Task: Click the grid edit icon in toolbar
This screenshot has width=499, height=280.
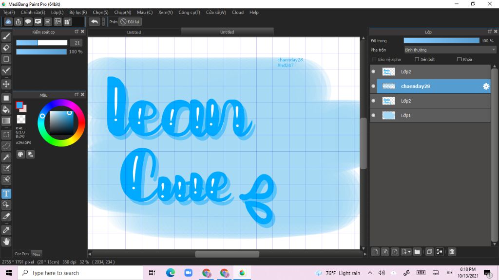Action: point(67,21)
